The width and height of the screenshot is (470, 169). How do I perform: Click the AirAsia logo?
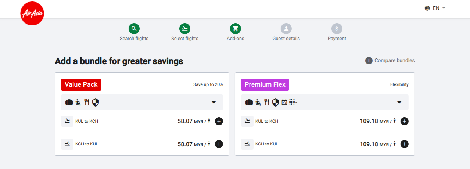click(x=32, y=14)
